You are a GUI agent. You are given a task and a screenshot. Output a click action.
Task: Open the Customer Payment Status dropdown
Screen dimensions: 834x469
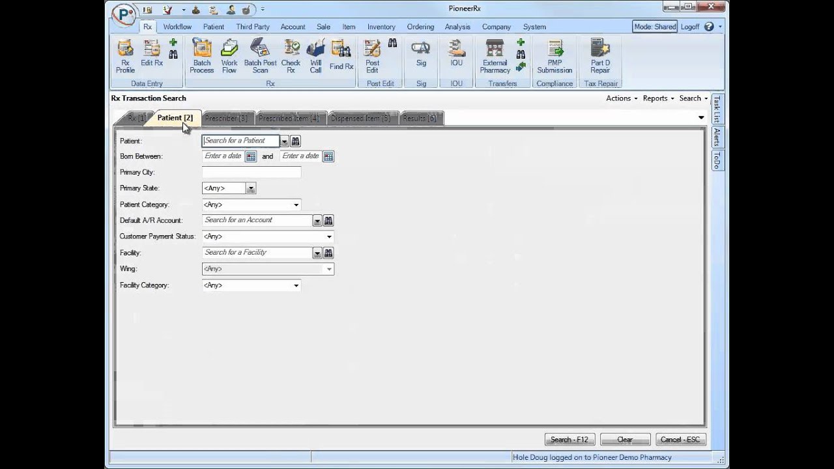pos(329,236)
